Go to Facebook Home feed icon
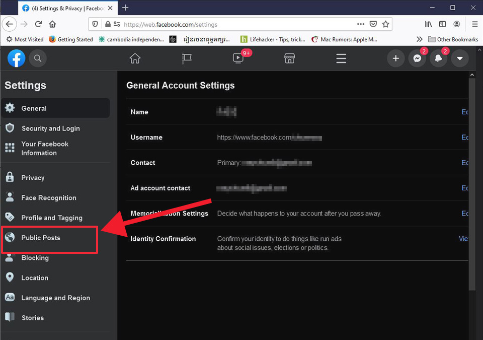Screen dimensions: 483x340 (135, 58)
